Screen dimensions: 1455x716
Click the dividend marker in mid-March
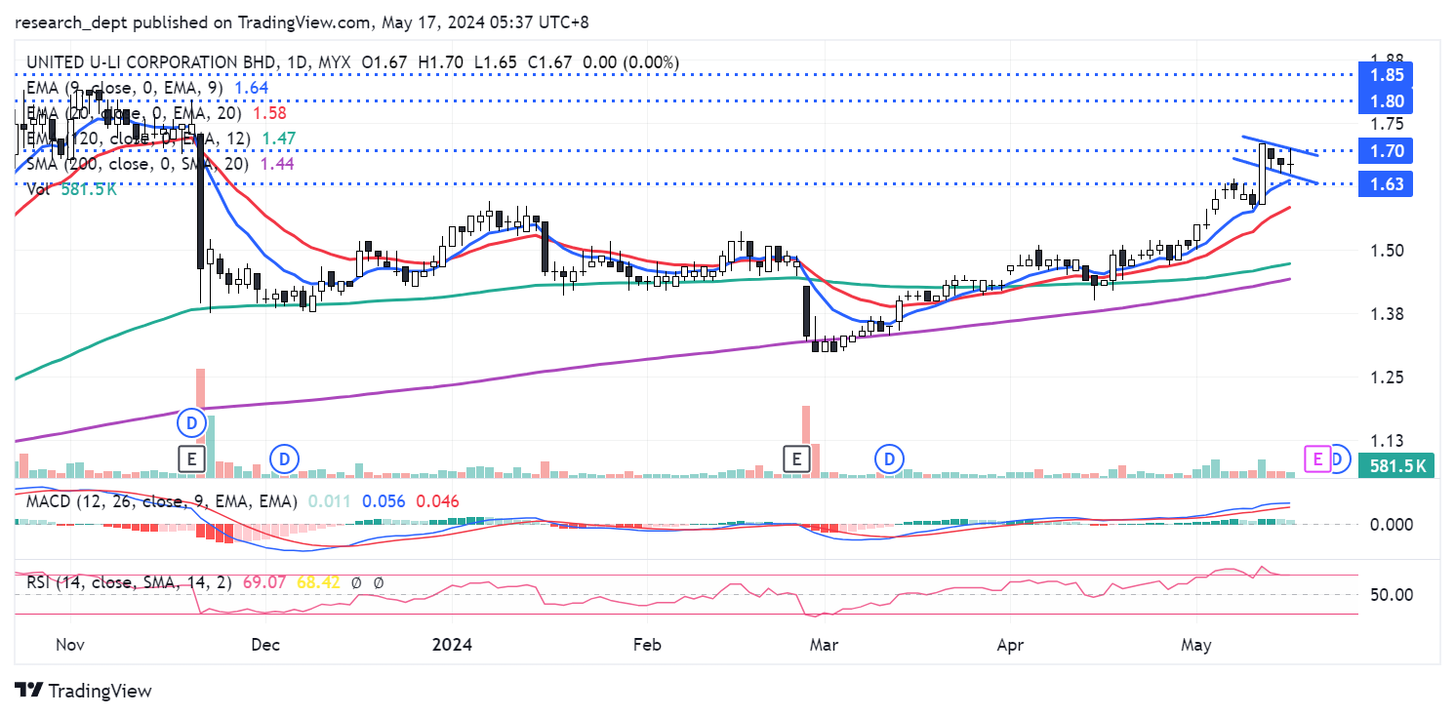[x=889, y=457]
